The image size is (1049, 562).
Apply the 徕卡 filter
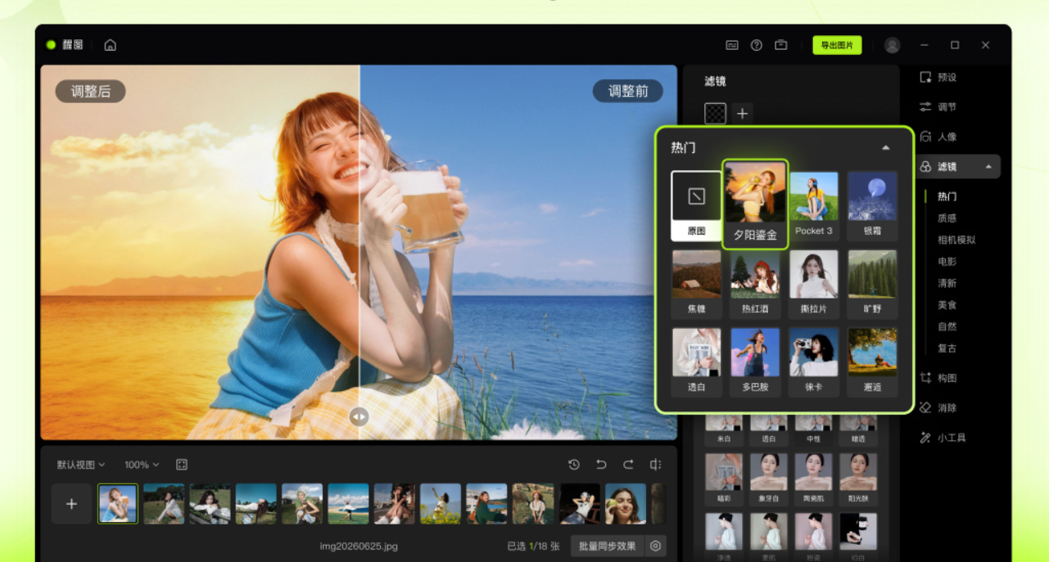tap(814, 362)
